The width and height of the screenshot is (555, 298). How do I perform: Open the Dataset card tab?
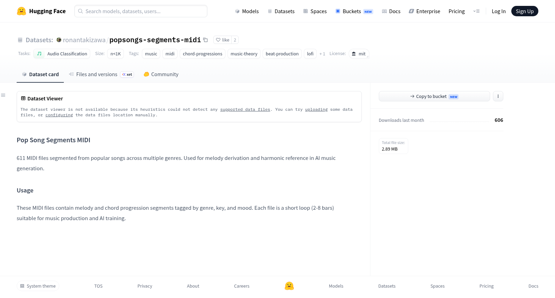point(40,74)
